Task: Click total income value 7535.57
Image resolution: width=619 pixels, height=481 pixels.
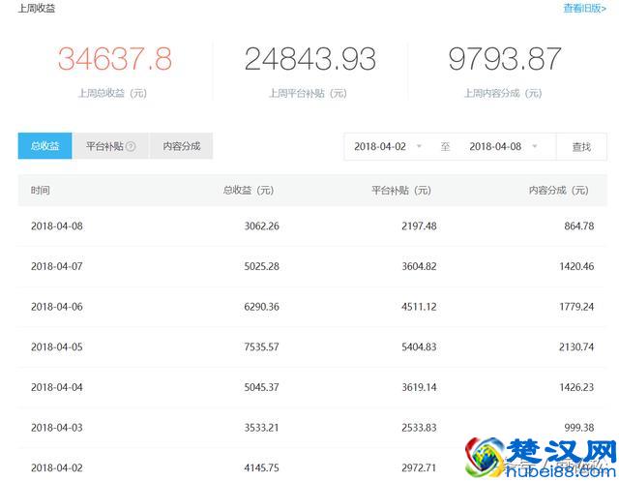Action: (261, 346)
